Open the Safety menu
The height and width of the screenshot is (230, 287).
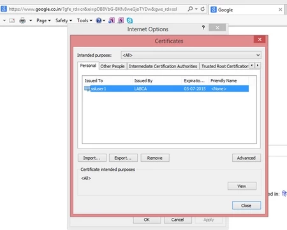(64, 20)
